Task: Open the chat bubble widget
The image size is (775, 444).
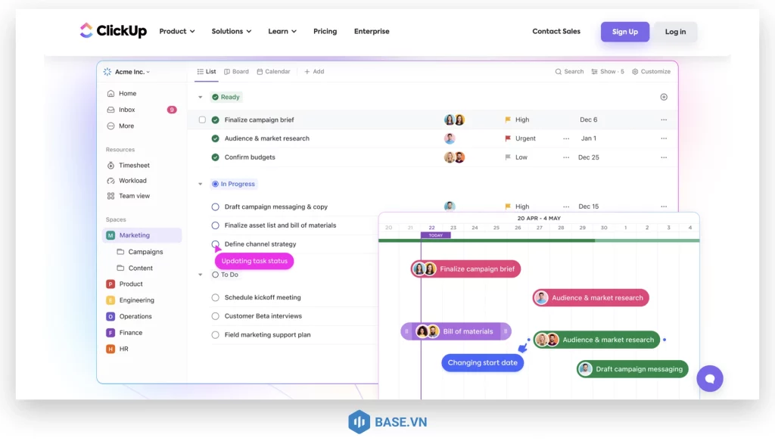Action: pyautogui.click(x=710, y=378)
